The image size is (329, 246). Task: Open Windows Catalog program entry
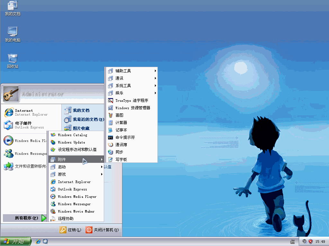(x=76, y=135)
